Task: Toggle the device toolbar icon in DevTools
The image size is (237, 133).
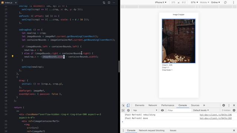Action: pyautogui.click(x=128, y=105)
